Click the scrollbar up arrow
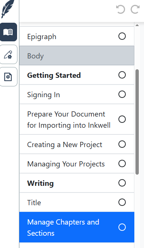Viewport: 144px width, 248px height. point(137,25)
